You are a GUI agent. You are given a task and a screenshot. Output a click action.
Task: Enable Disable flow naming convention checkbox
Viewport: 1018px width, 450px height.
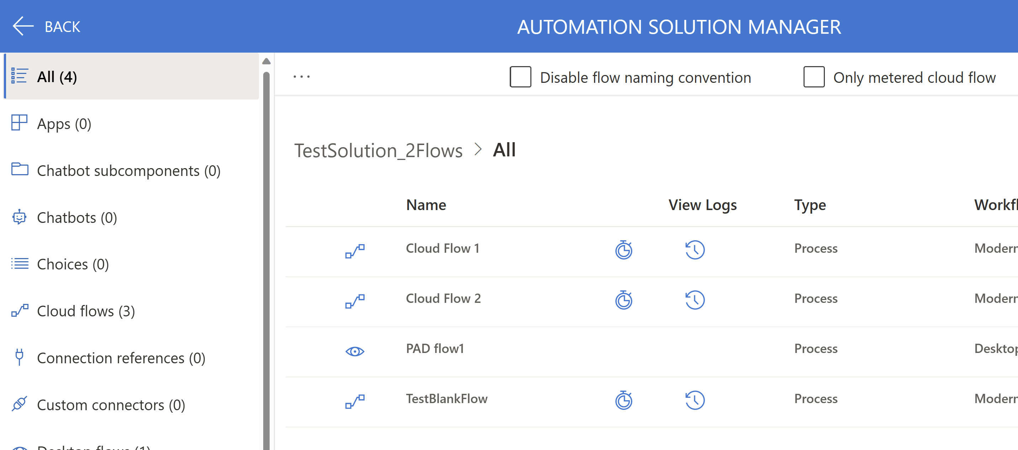point(520,77)
